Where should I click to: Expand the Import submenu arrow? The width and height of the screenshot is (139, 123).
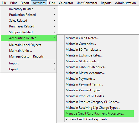(x=54, y=63)
